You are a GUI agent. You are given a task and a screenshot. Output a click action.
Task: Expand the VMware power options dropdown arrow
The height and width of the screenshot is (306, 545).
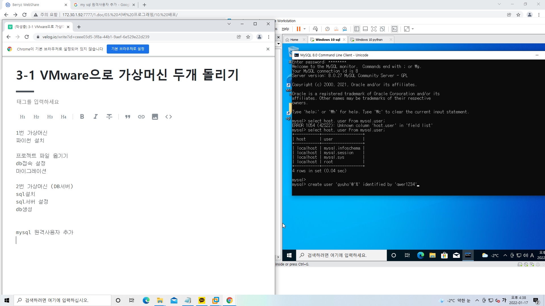305,29
